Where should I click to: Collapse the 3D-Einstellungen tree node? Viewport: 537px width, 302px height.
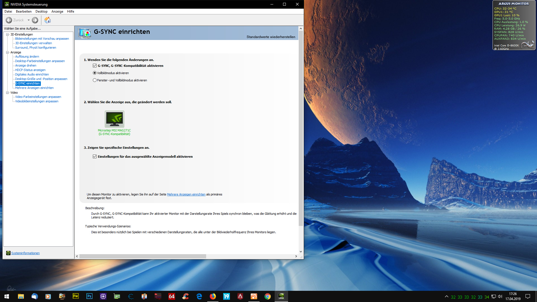[x=8, y=34]
